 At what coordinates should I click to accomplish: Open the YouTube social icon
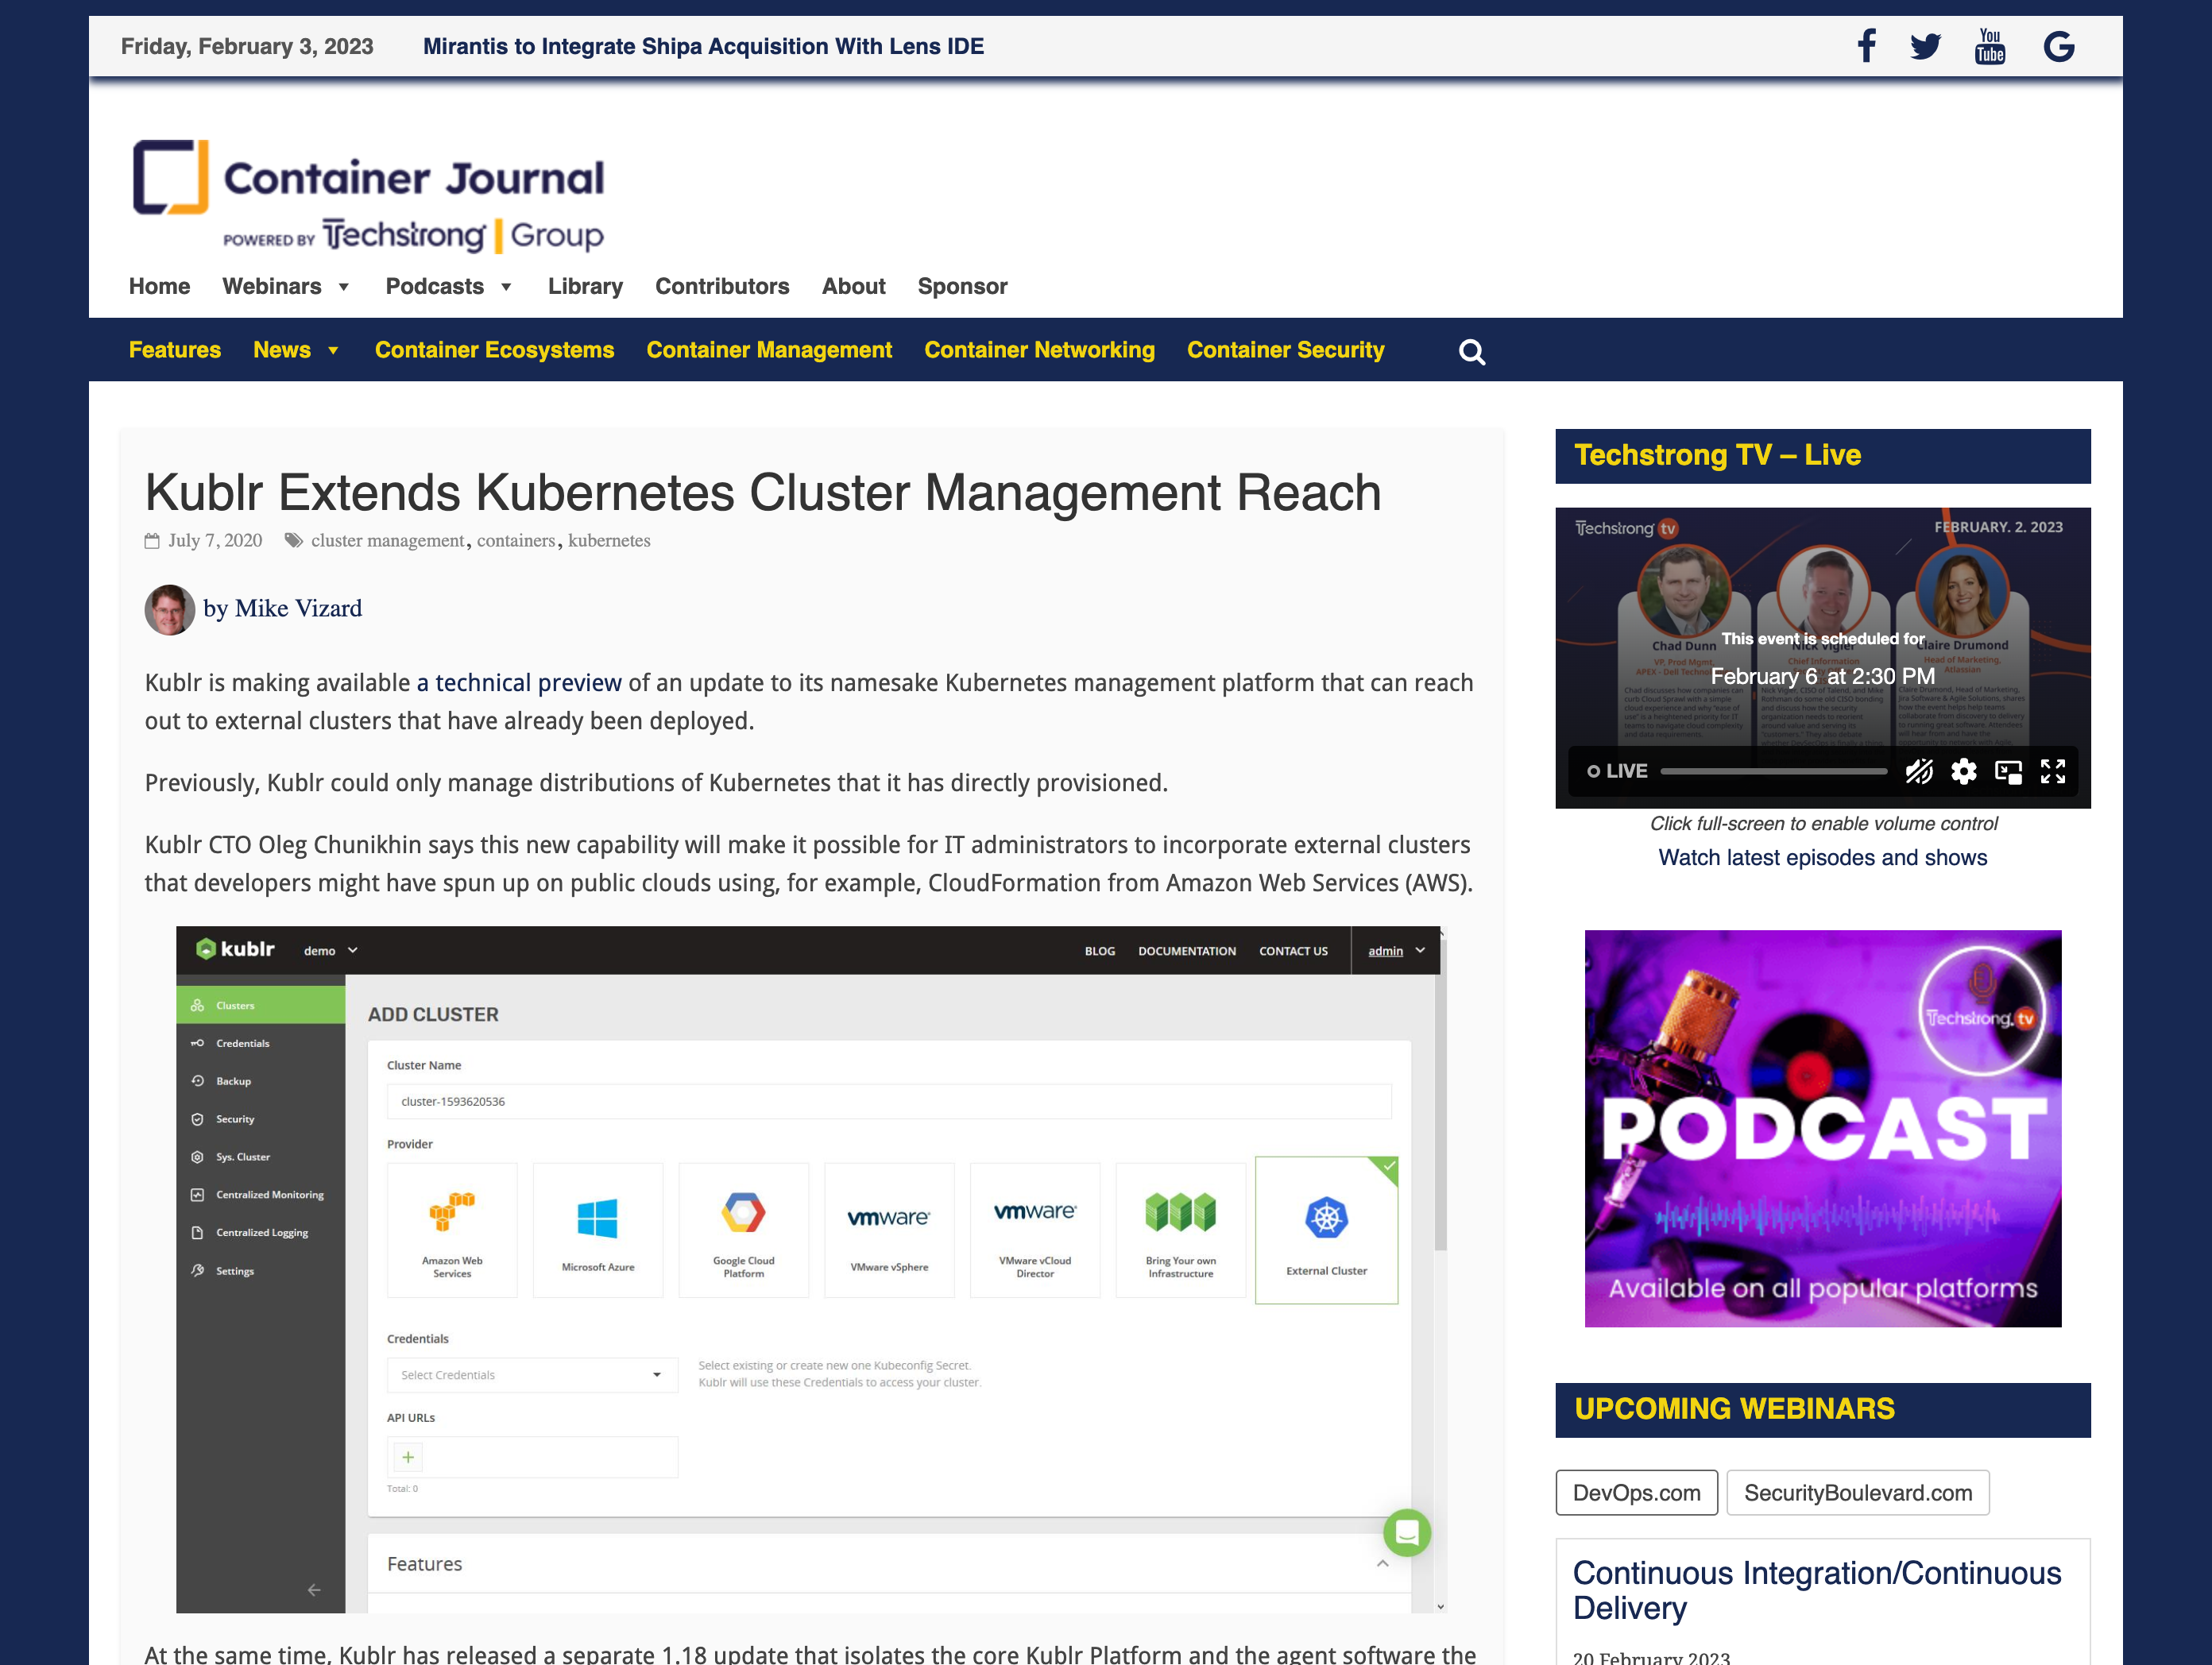(x=1990, y=46)
